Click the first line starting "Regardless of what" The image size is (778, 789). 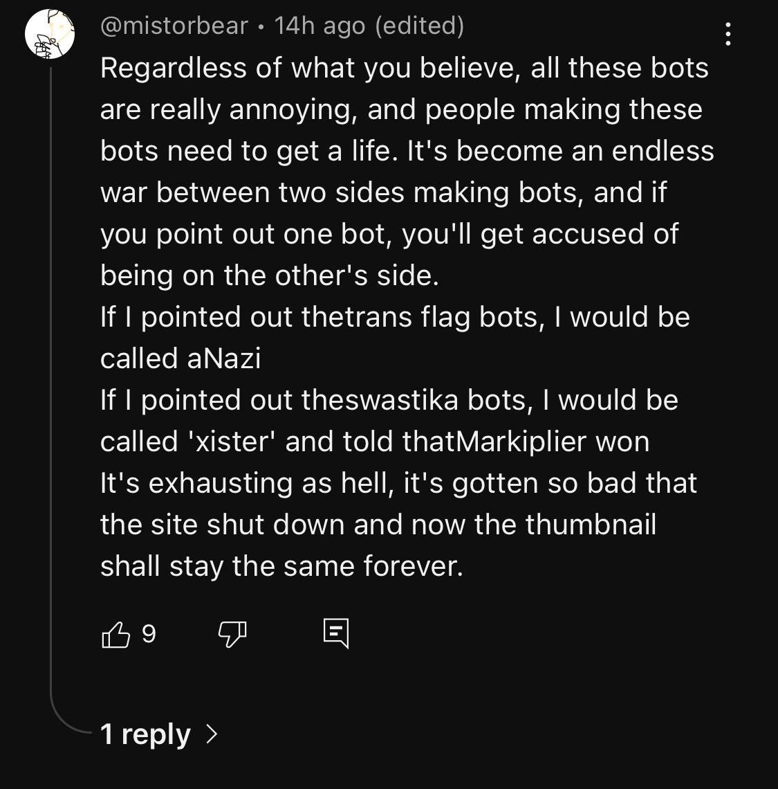404,68
